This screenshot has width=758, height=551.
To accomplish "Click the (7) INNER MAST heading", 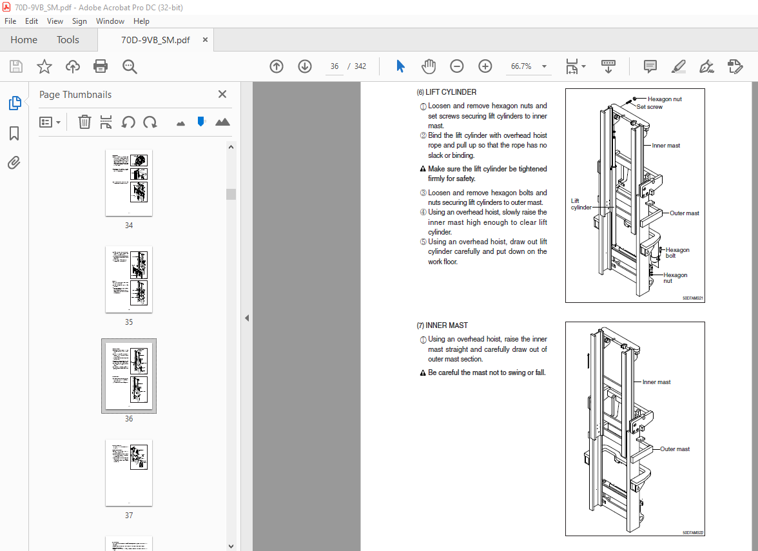I will [442, 325].
